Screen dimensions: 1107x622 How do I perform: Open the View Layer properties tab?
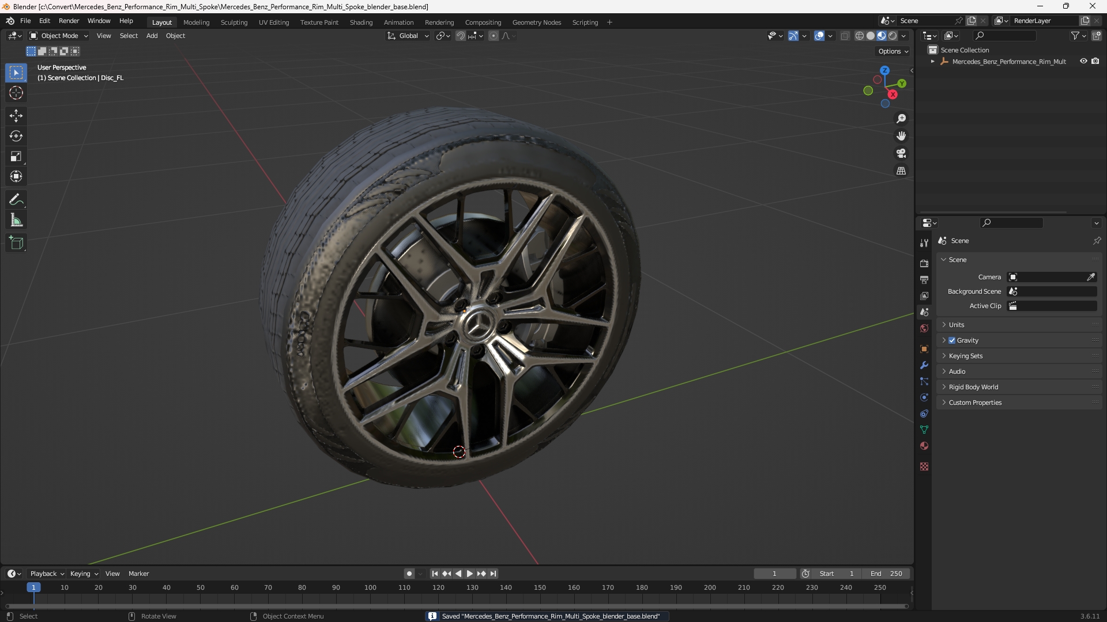coord(924,295)
